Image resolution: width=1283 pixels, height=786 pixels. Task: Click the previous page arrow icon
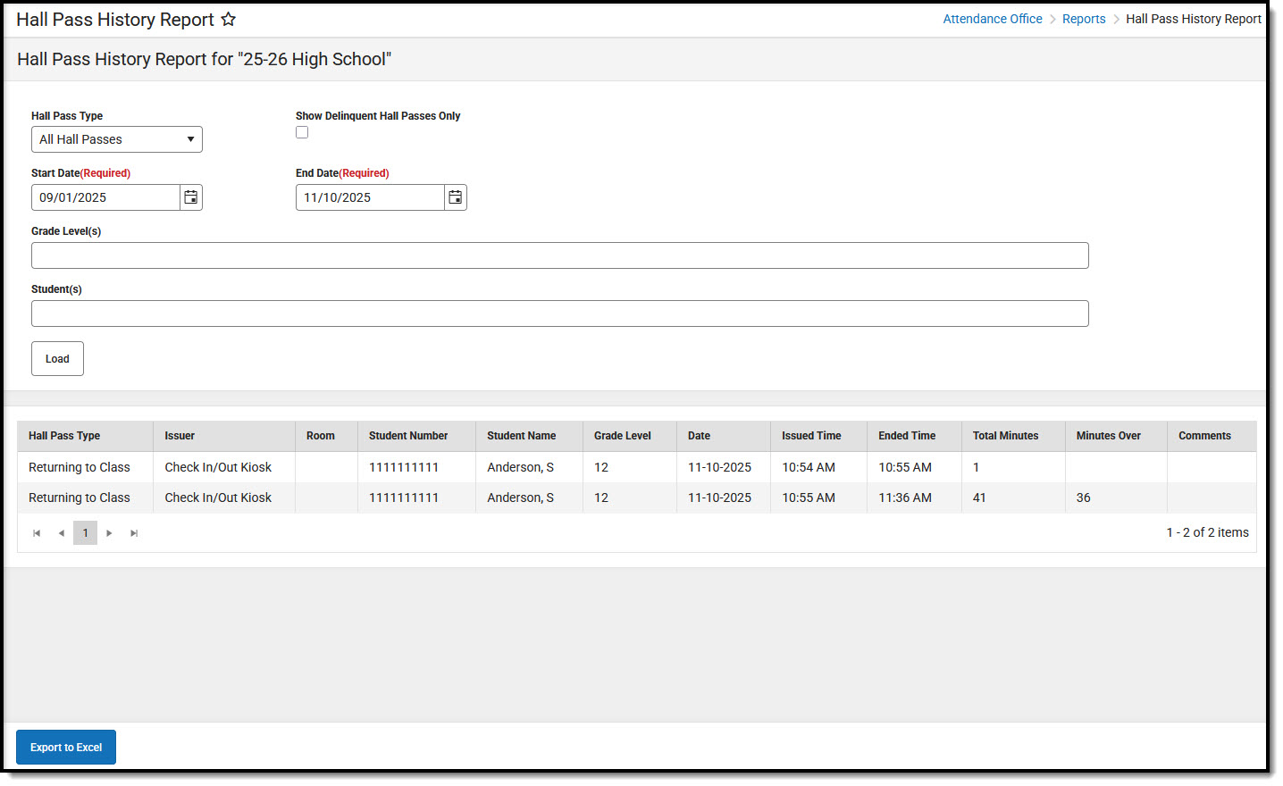click(61, 532)
